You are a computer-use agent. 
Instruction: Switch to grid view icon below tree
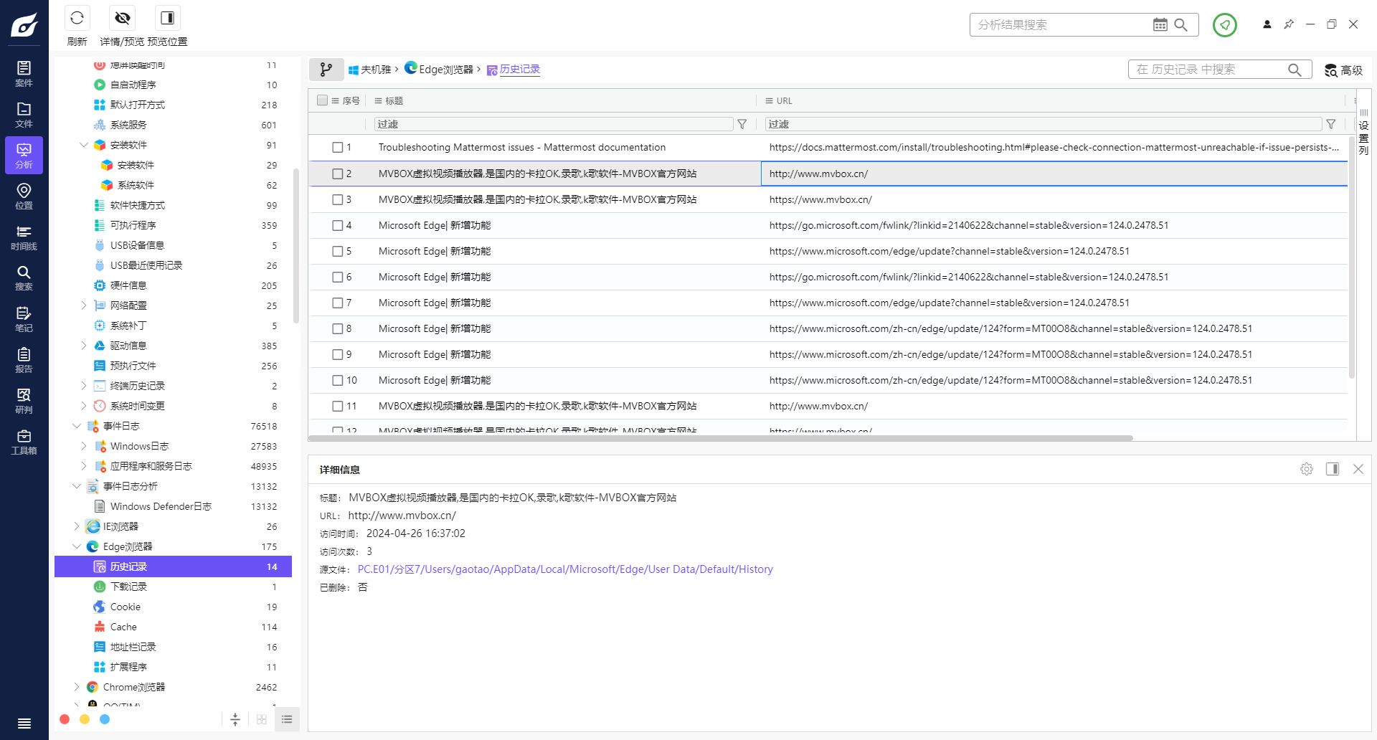[x=262, y=719]
